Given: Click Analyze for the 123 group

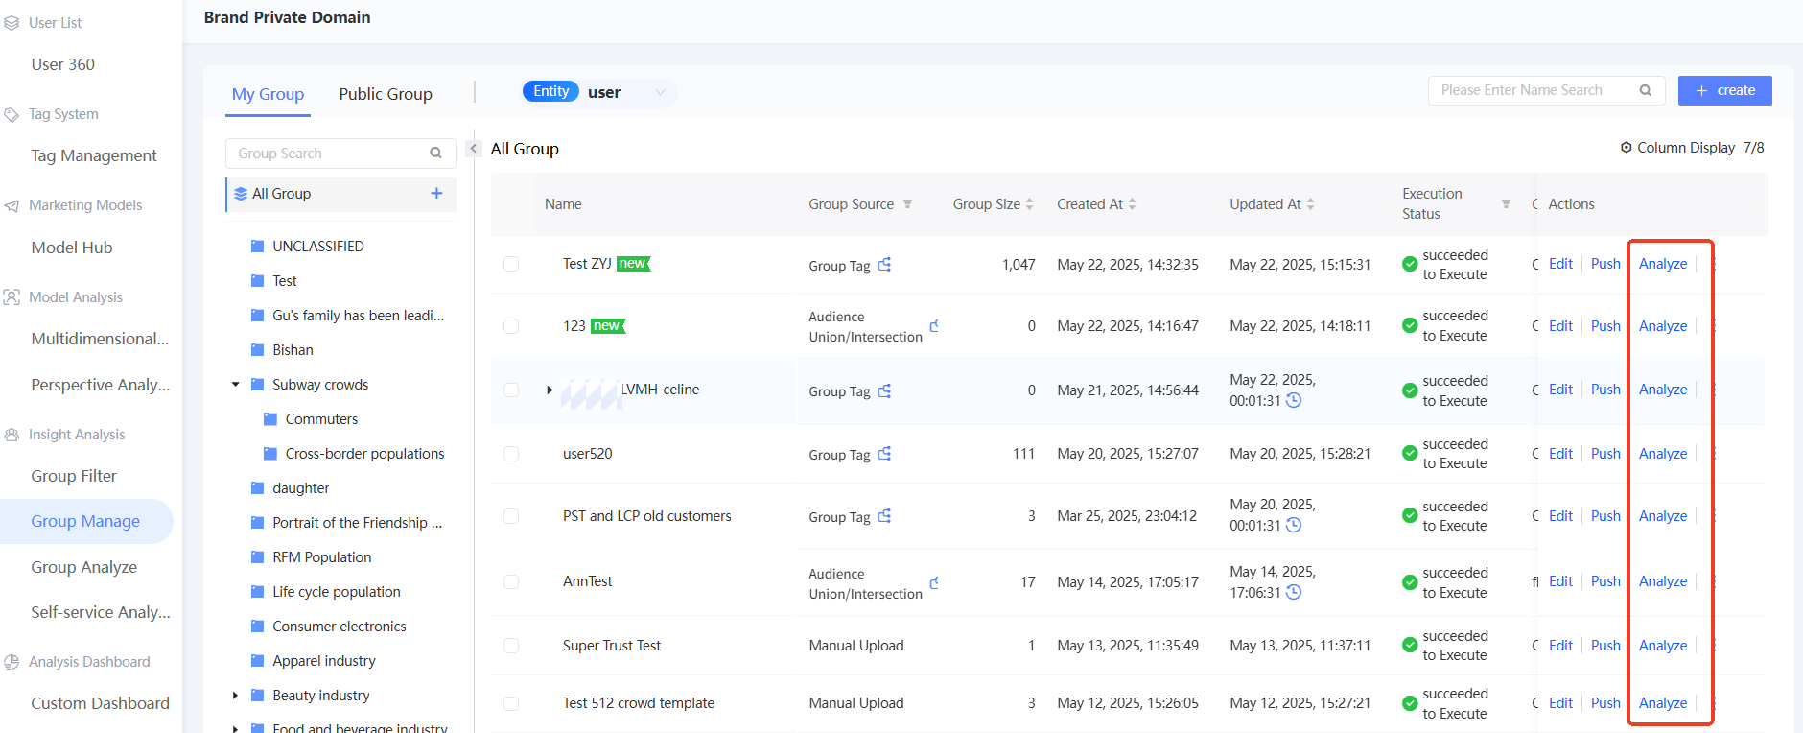Looking at the screenshot, I should [1662, 326].
